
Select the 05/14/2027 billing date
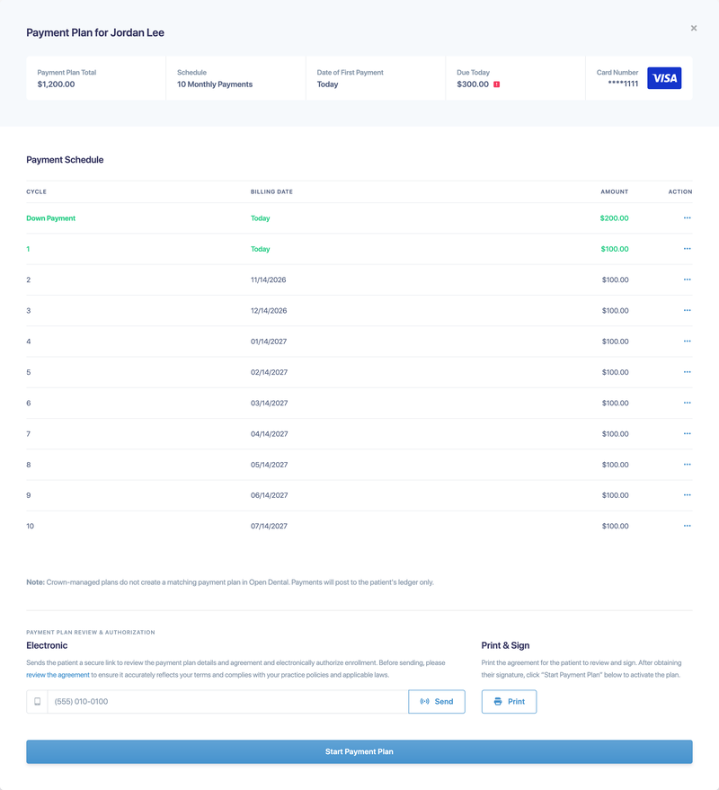(269, 465)
